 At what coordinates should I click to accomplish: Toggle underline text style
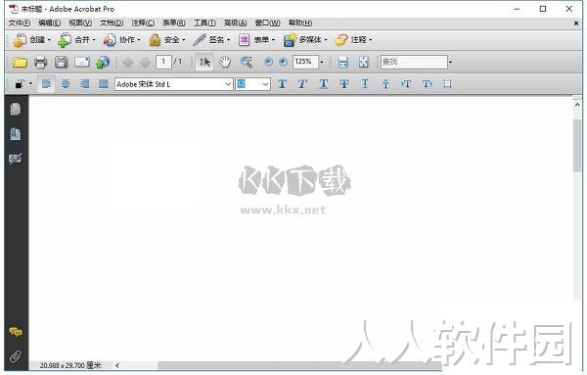pos(324,84)
